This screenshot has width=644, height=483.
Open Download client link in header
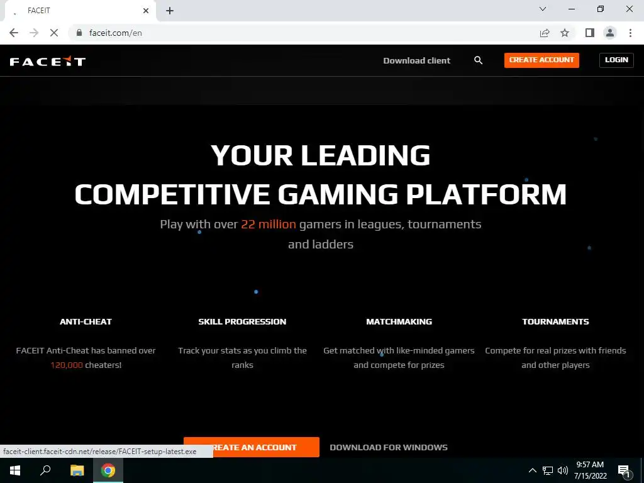tap(416, 61)
